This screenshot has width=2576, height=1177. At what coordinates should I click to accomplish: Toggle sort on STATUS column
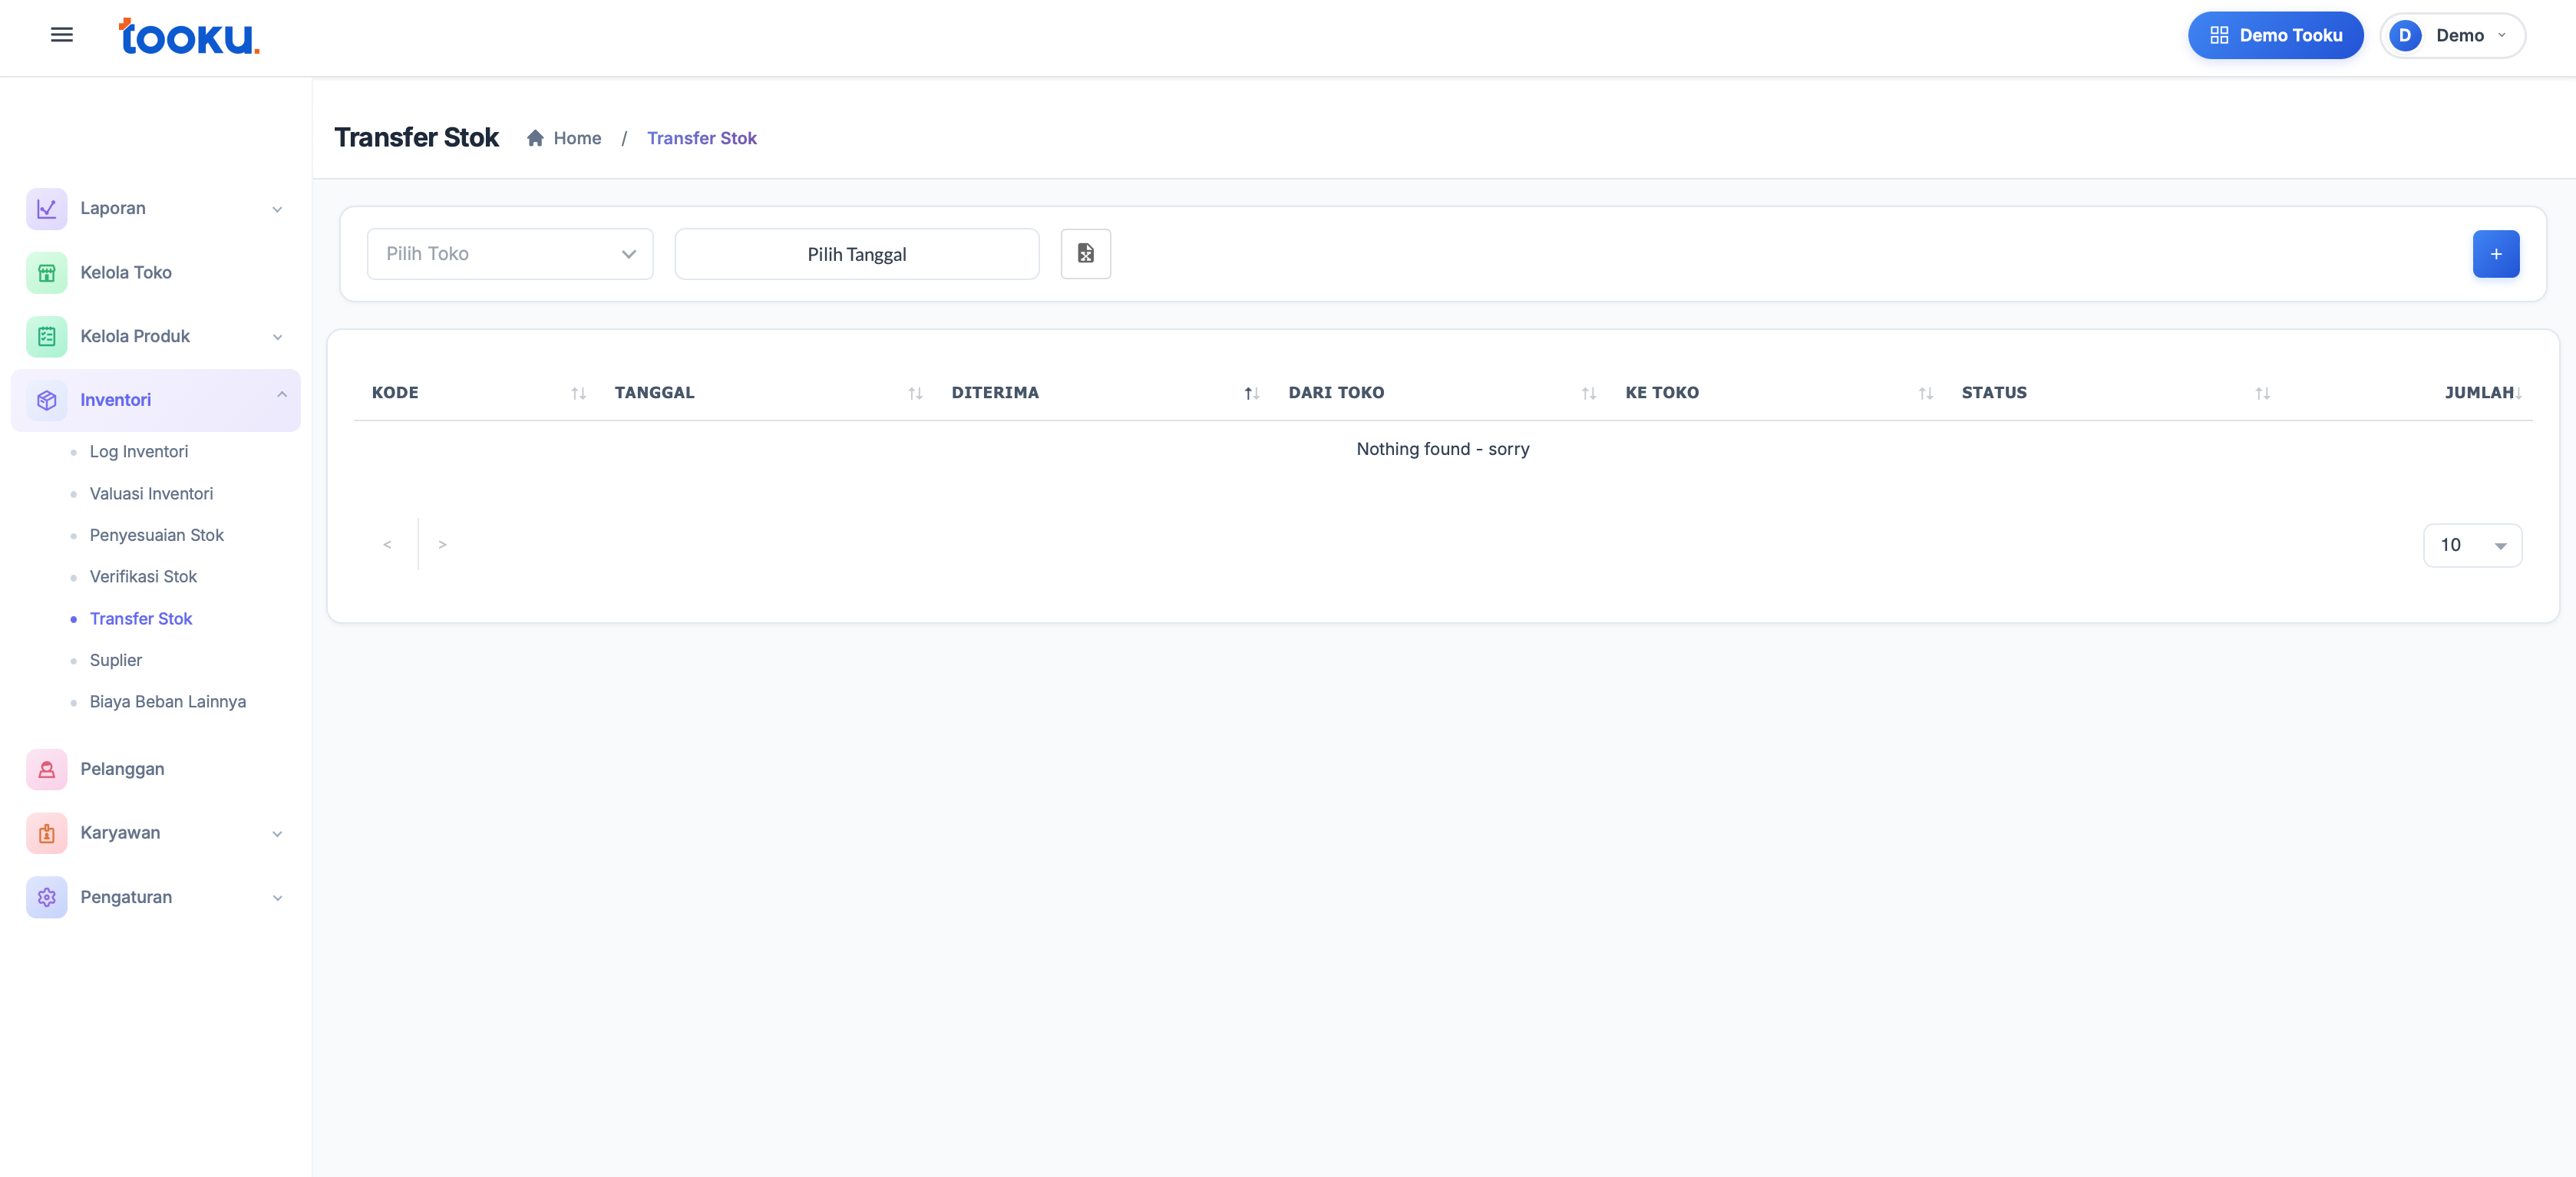click(x=2262, y=393)
